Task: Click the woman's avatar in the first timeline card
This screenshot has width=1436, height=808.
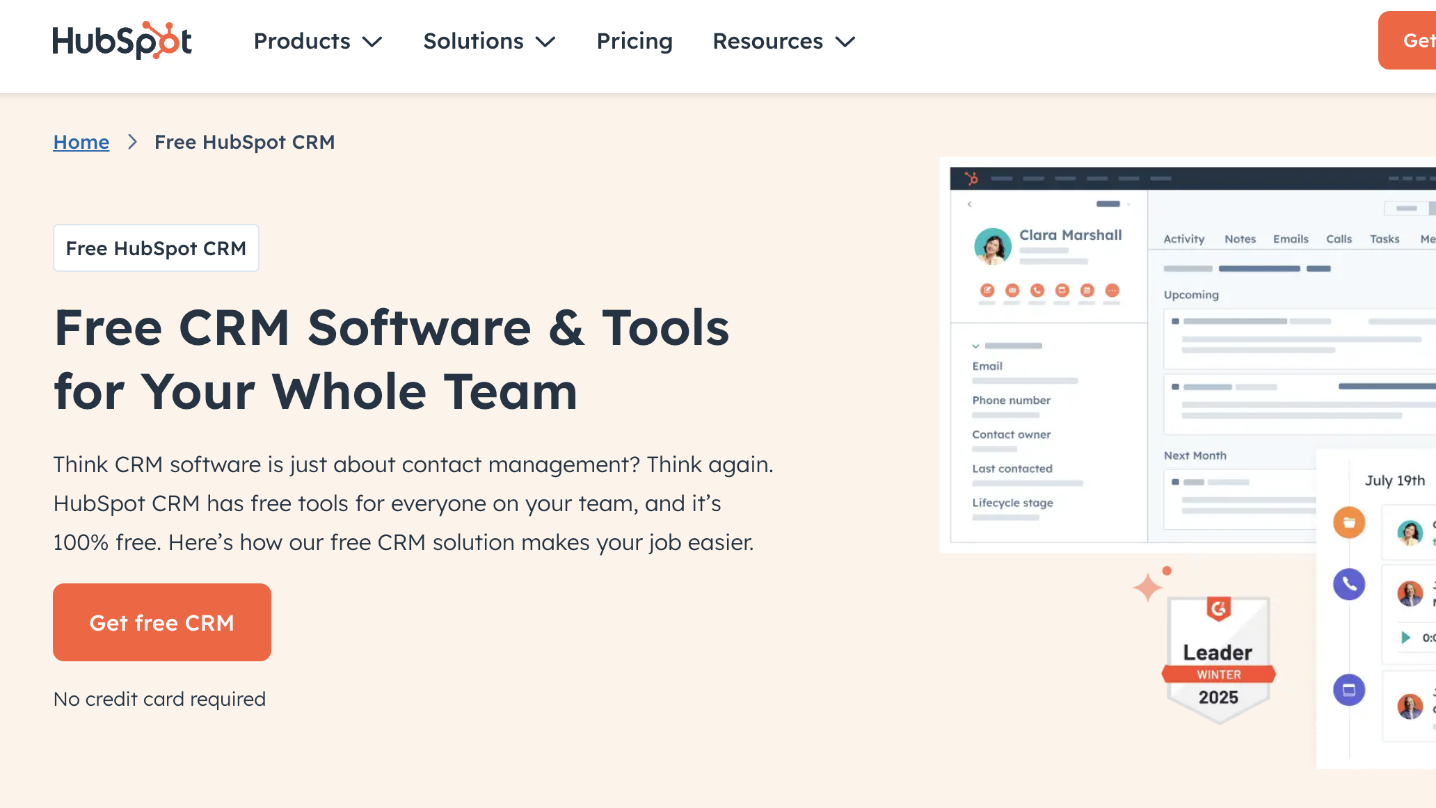Action: tap(1410, 533)
